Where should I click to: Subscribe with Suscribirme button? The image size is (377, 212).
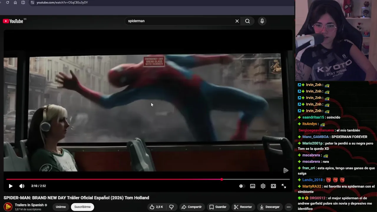click(82, 207)
